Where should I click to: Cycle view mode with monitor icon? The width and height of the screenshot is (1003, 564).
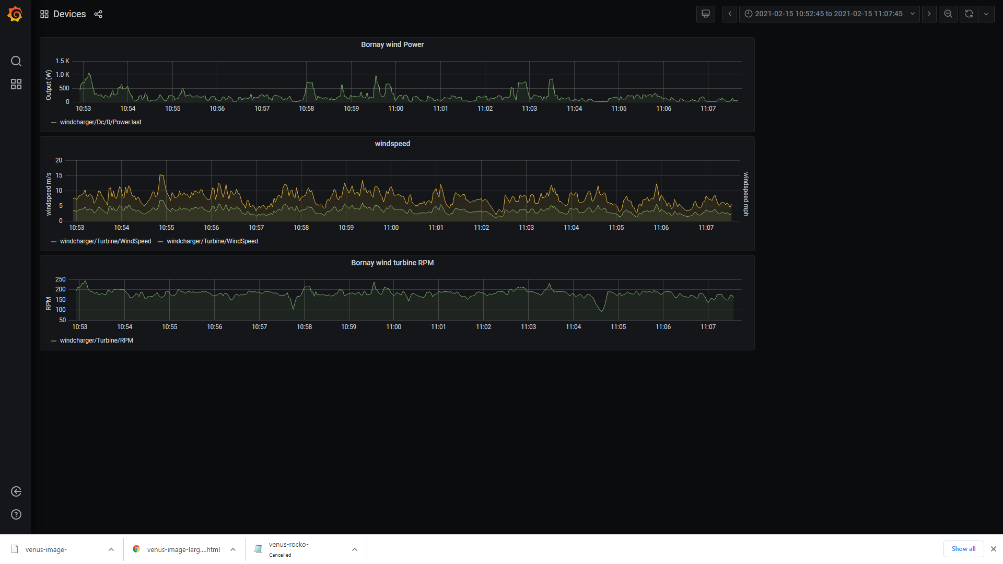[x=706, y=14]
